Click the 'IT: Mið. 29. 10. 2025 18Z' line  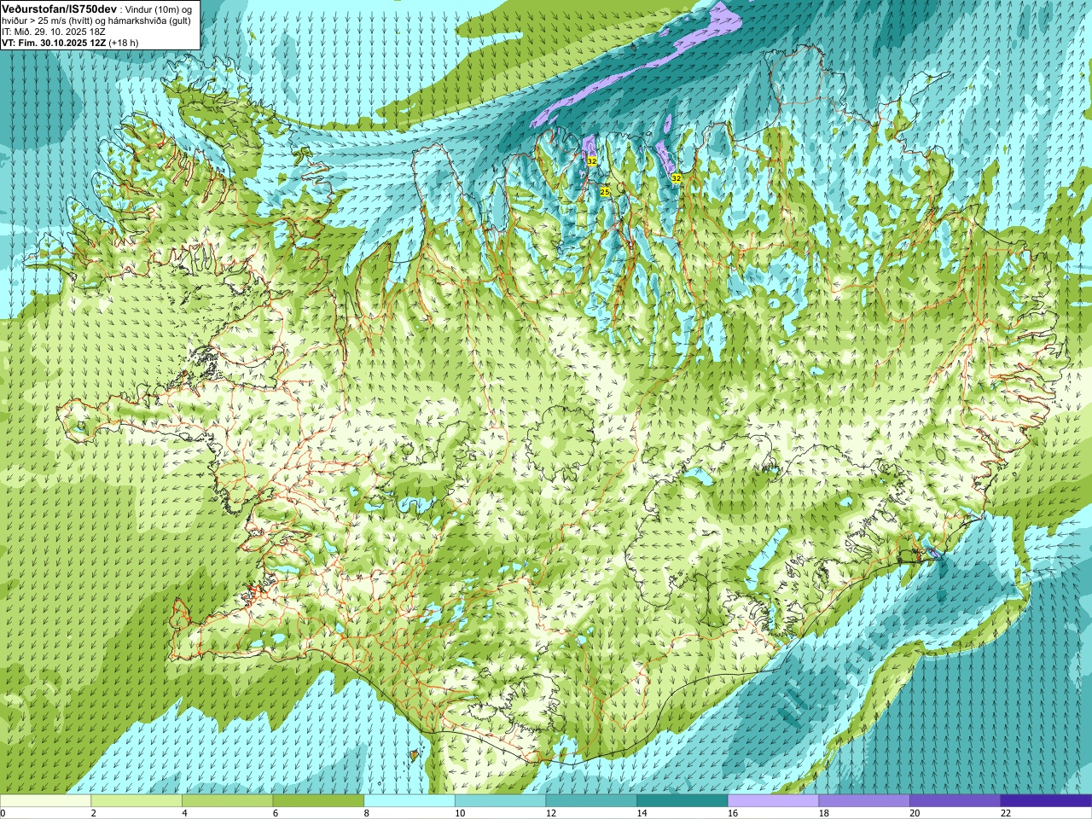[54, 32]
